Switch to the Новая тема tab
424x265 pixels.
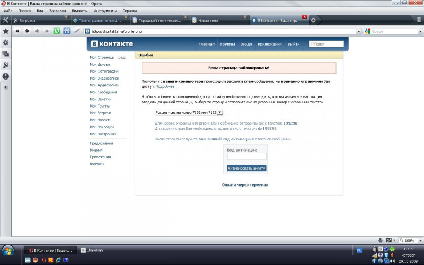click(x=219, y=20)
